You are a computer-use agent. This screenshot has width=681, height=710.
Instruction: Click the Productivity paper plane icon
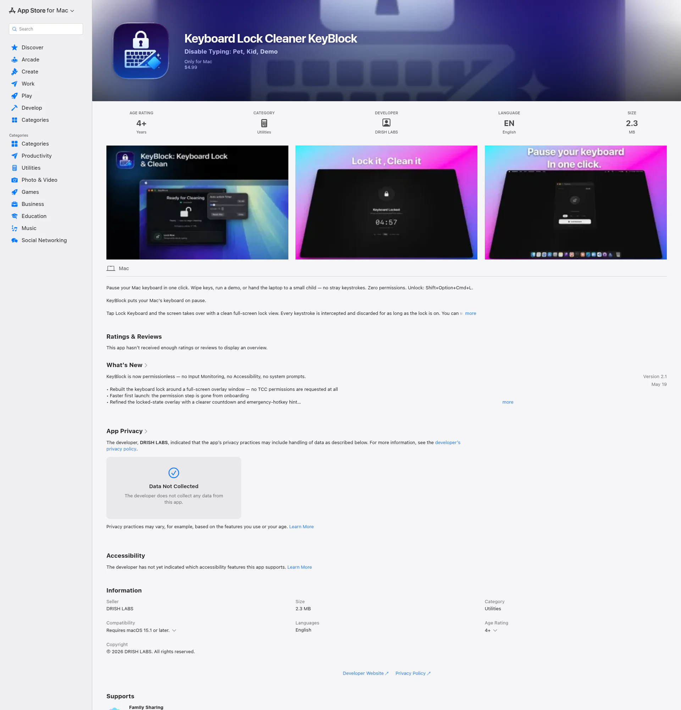[x=15, y=156]
